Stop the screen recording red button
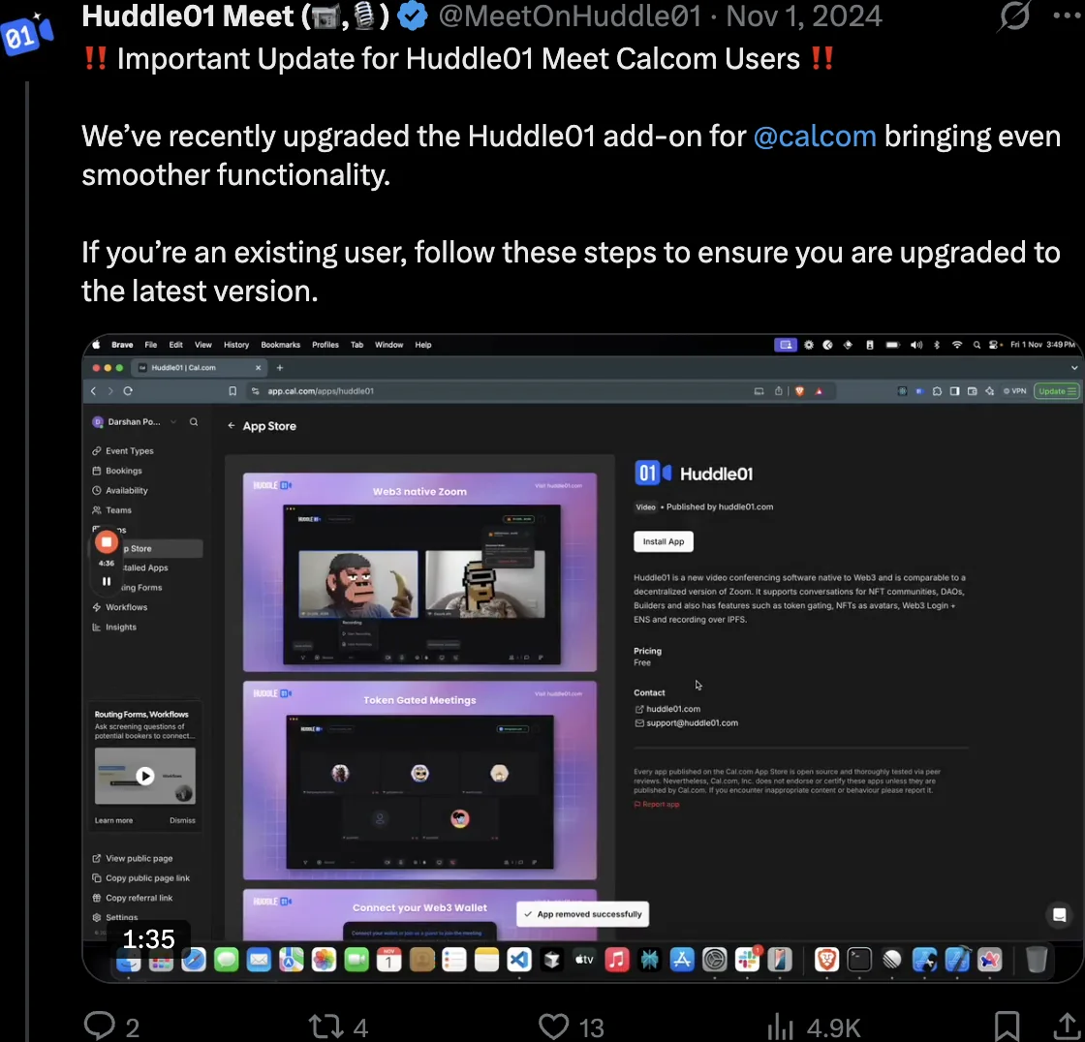1085x1042 pixels. pos(107,542)
